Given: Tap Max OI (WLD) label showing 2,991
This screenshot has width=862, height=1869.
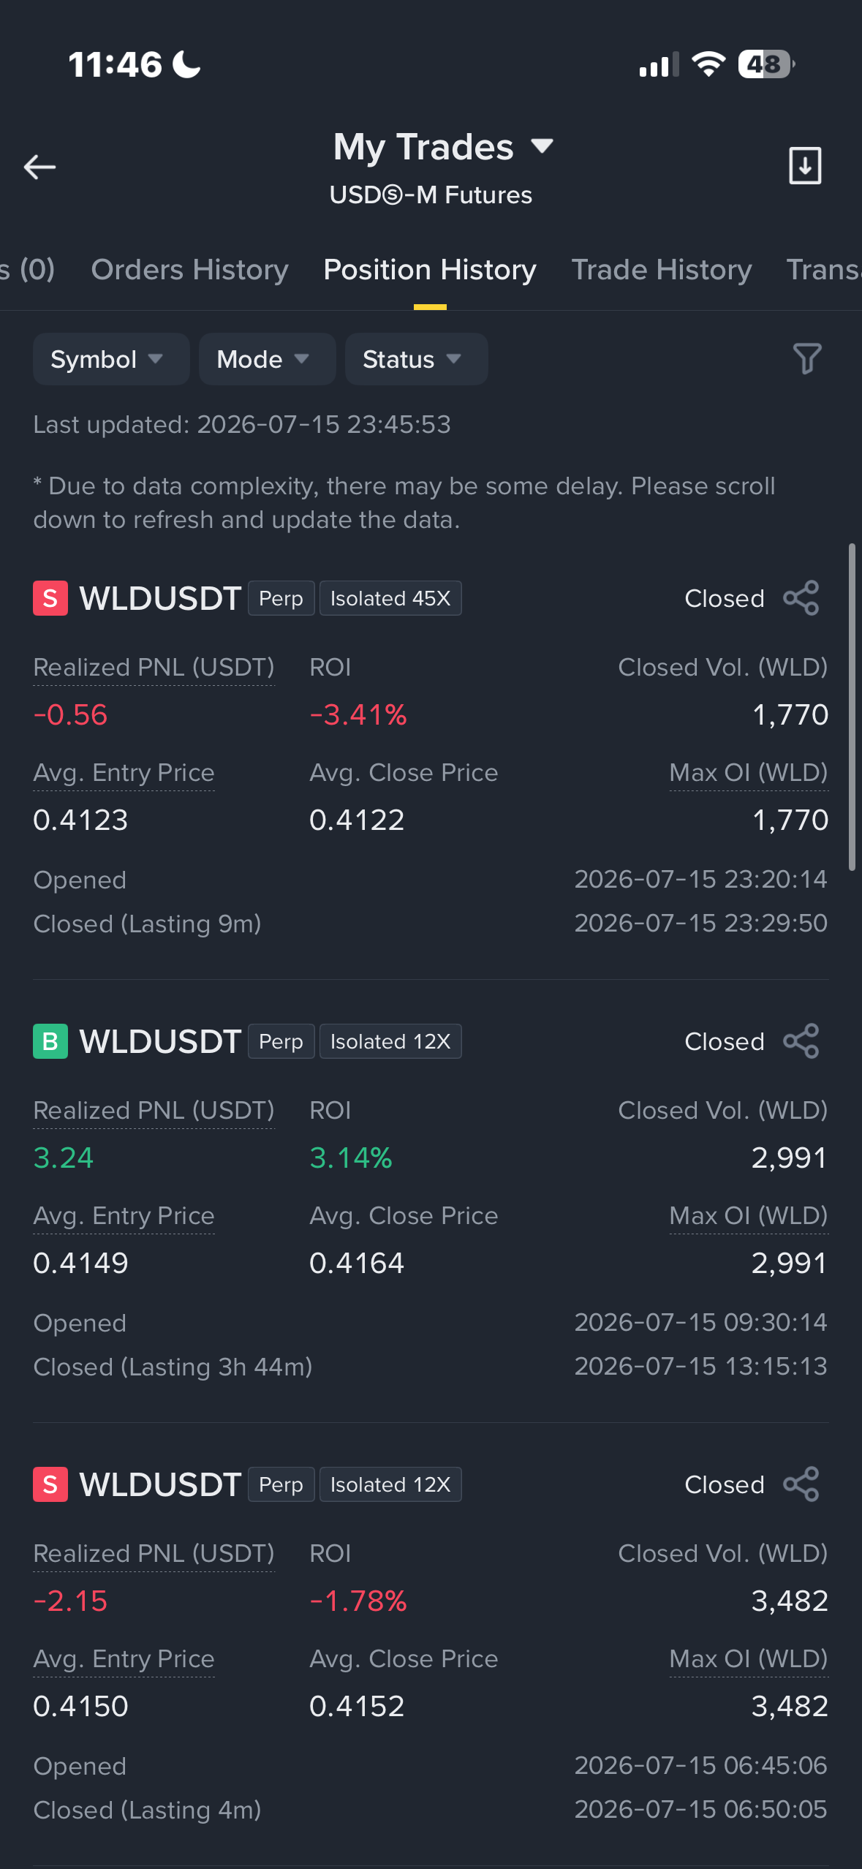Looking at the screenshot, I should [x=749, y=1216].
